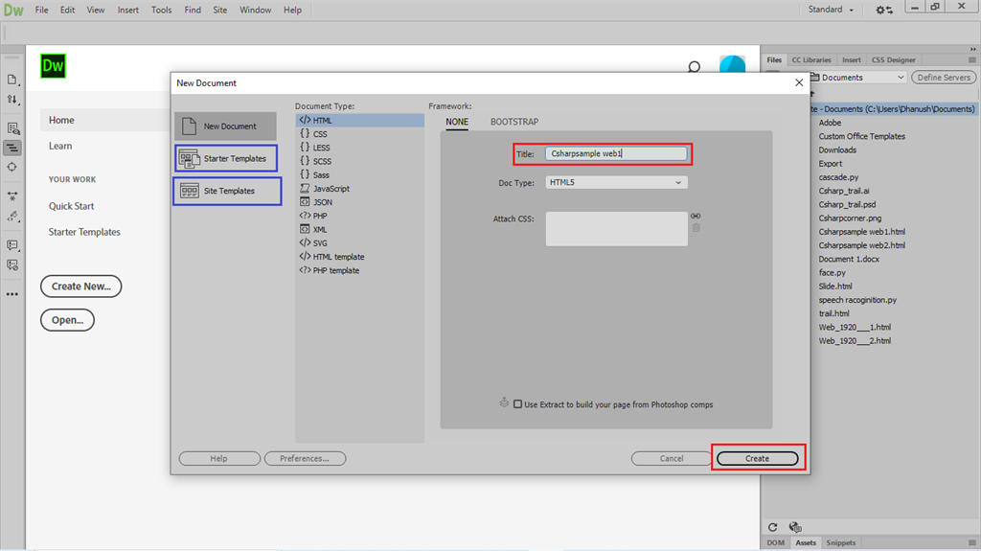This screenshot has height=551, width=981.
Task: Click the Extract icon beside the checkbox
Action: click(x=504, y=402)
